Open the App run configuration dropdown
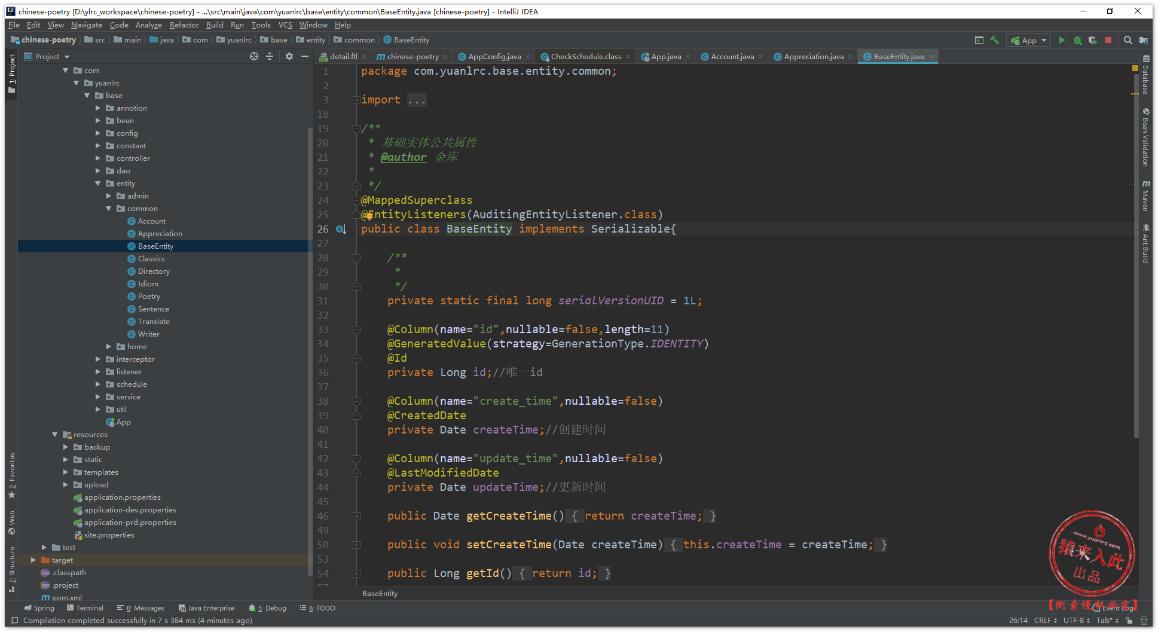Image resolution: width=1158 pixels, height=632 pixels. pos(1029,40)
